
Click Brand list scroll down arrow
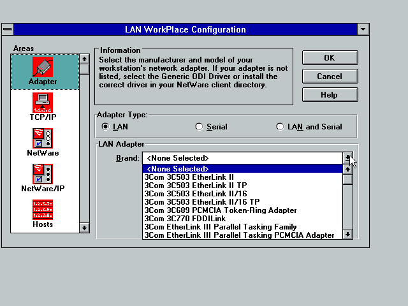(x=347, y=234)
